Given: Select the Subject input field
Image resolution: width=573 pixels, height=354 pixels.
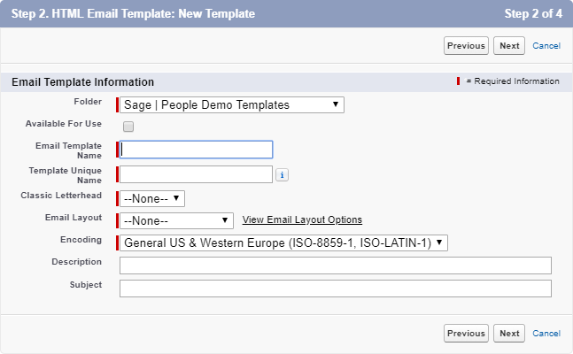Looking at the screenshot, I should pyautogui.click(x=335, y=289).
